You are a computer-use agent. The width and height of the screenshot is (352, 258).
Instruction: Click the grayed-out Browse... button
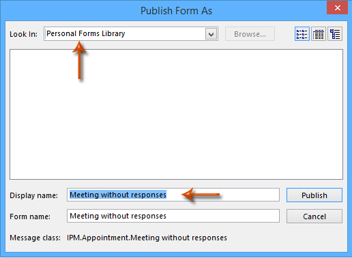tap(250, 34)
